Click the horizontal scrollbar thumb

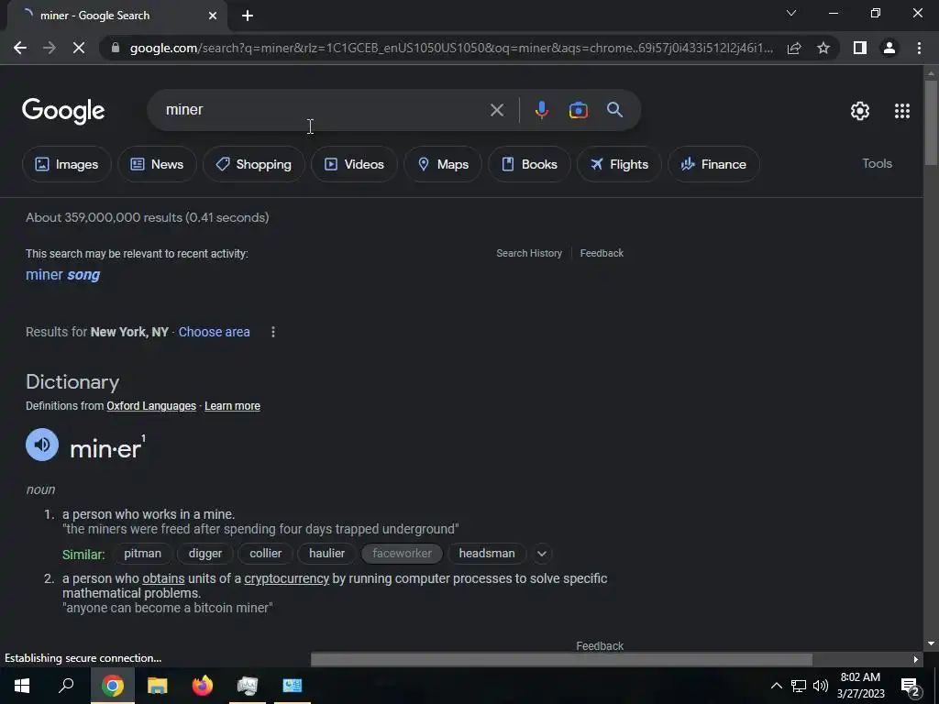(561, 660)
